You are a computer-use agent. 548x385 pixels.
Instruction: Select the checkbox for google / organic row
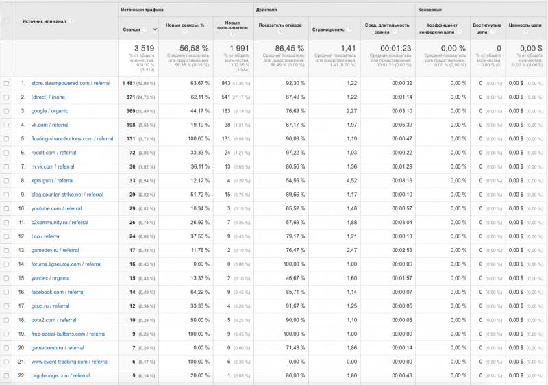click(7, 111)
